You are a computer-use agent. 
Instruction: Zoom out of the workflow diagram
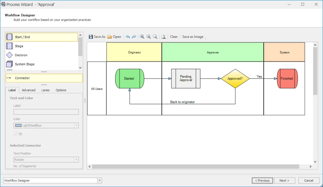[x=149, y=37]
